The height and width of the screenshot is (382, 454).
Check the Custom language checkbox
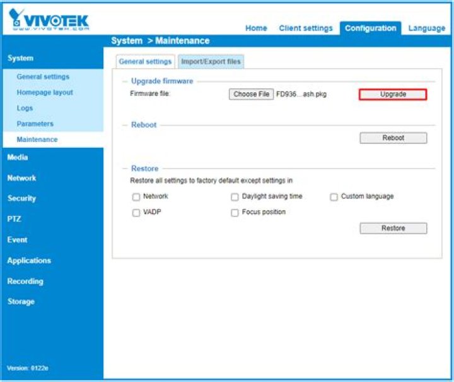click(334, 197)
